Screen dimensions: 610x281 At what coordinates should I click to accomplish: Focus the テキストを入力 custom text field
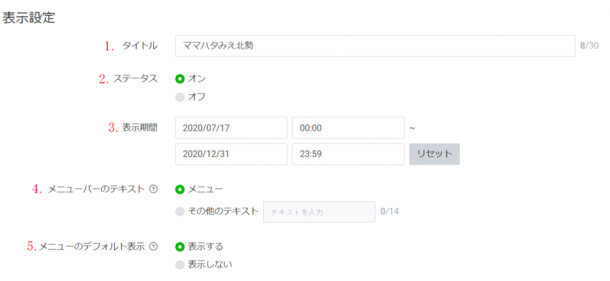point(319,212)
